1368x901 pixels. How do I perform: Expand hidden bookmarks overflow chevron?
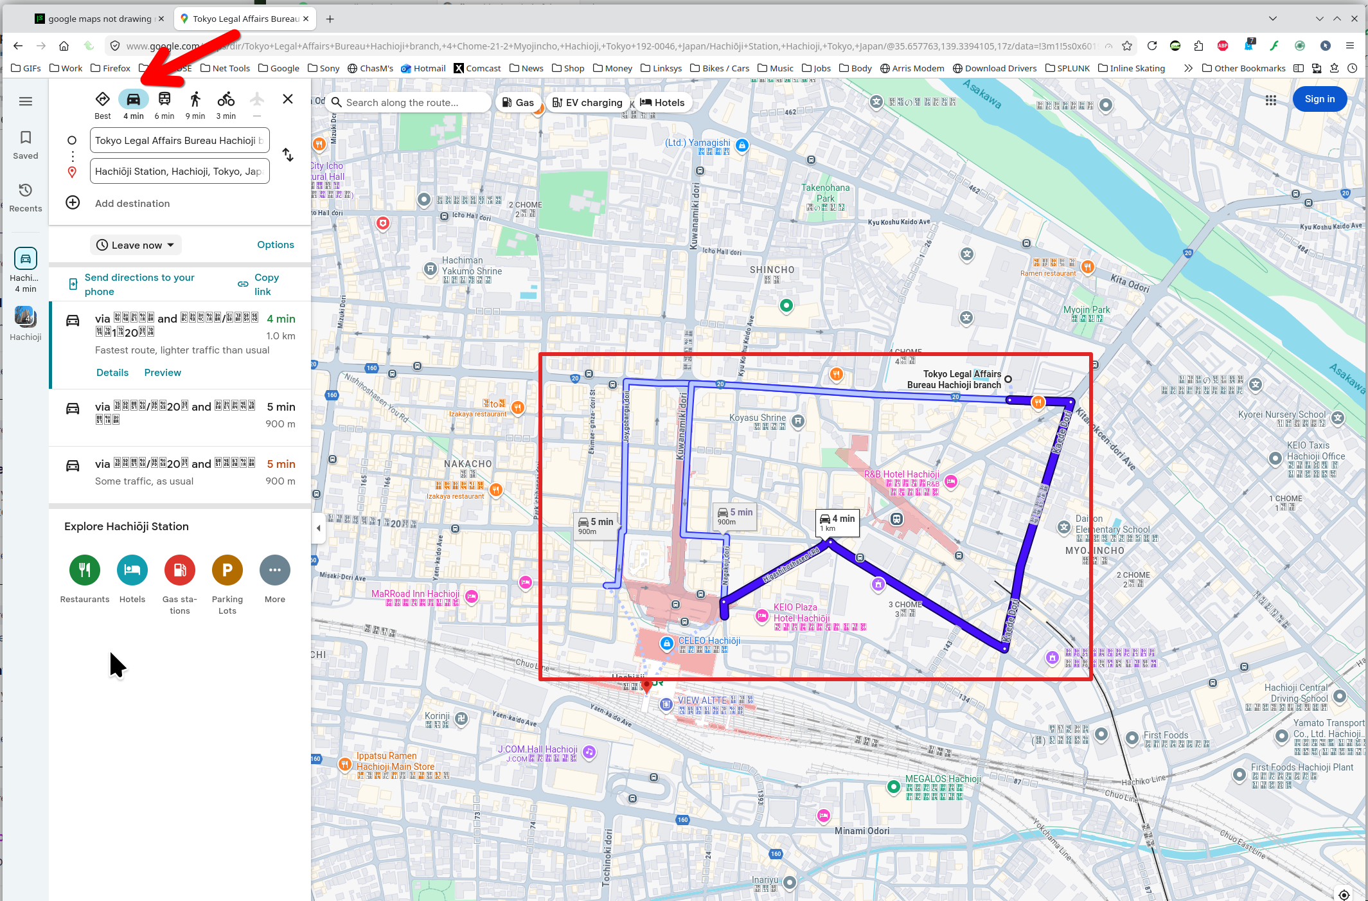point(1188,68)
